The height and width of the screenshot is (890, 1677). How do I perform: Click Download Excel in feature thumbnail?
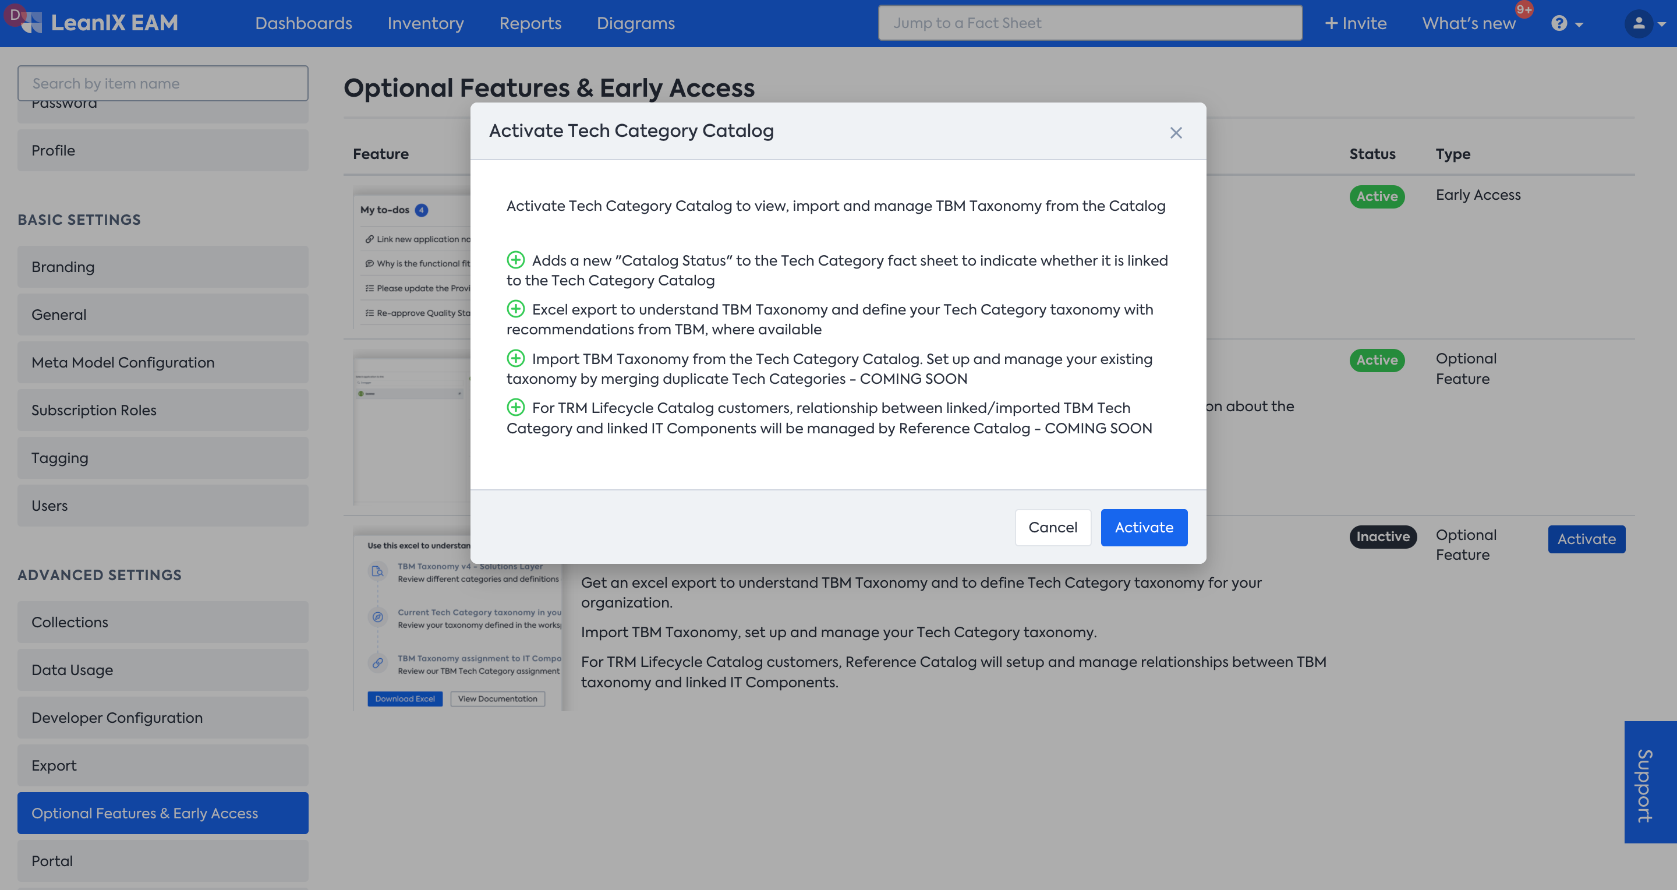coord(405,698)
